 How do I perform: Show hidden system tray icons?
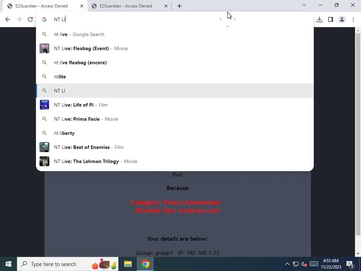click(287, 264)
